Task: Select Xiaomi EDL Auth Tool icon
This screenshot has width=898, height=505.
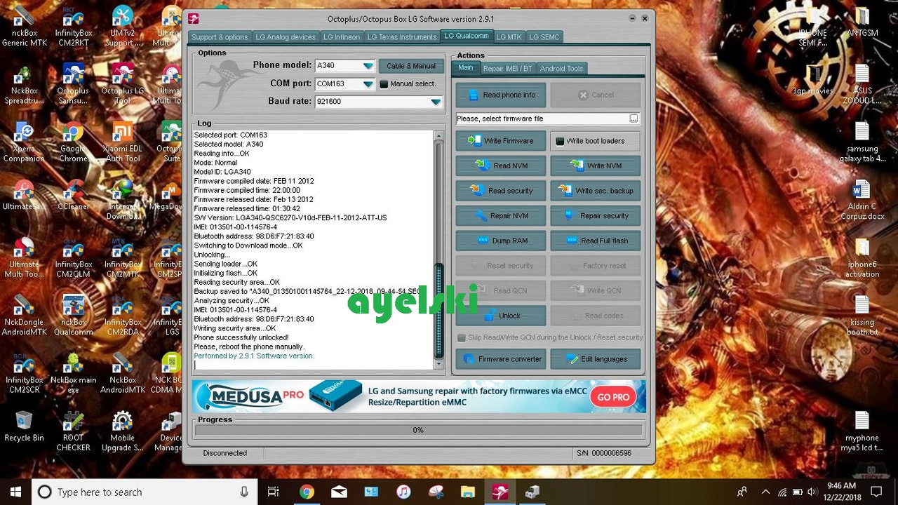Action: tap(122, 141)
